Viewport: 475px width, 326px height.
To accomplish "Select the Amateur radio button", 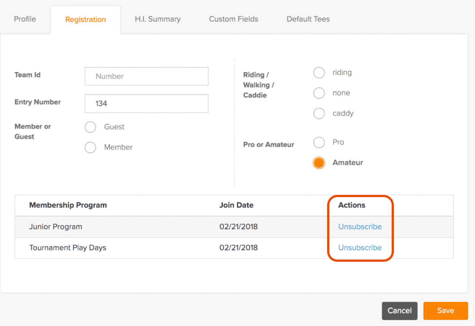I will pyautogui.click(x=319, y=163).
